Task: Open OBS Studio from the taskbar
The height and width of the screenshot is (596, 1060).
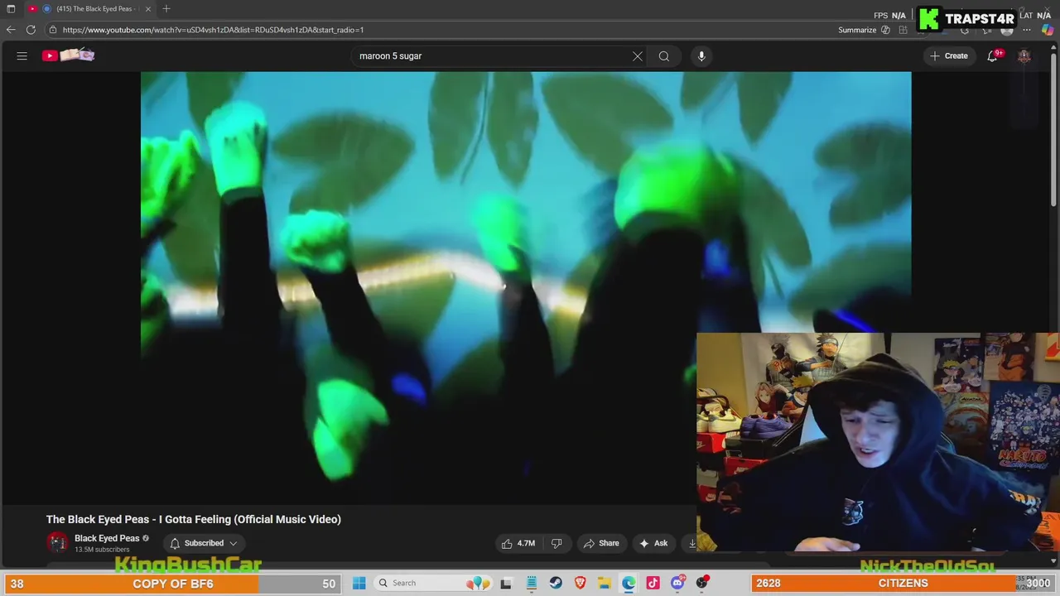Action: coord(701,583)
